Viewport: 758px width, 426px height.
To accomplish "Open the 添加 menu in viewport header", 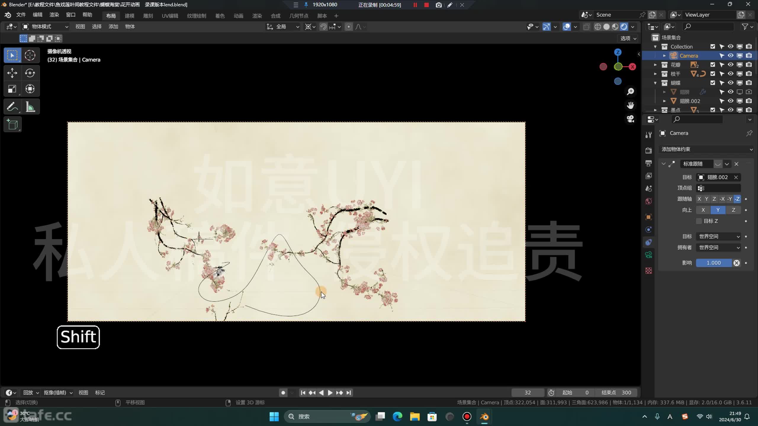I will pos(113,27).
